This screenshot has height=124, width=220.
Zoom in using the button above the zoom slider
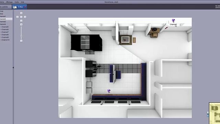tap(21, 24)
